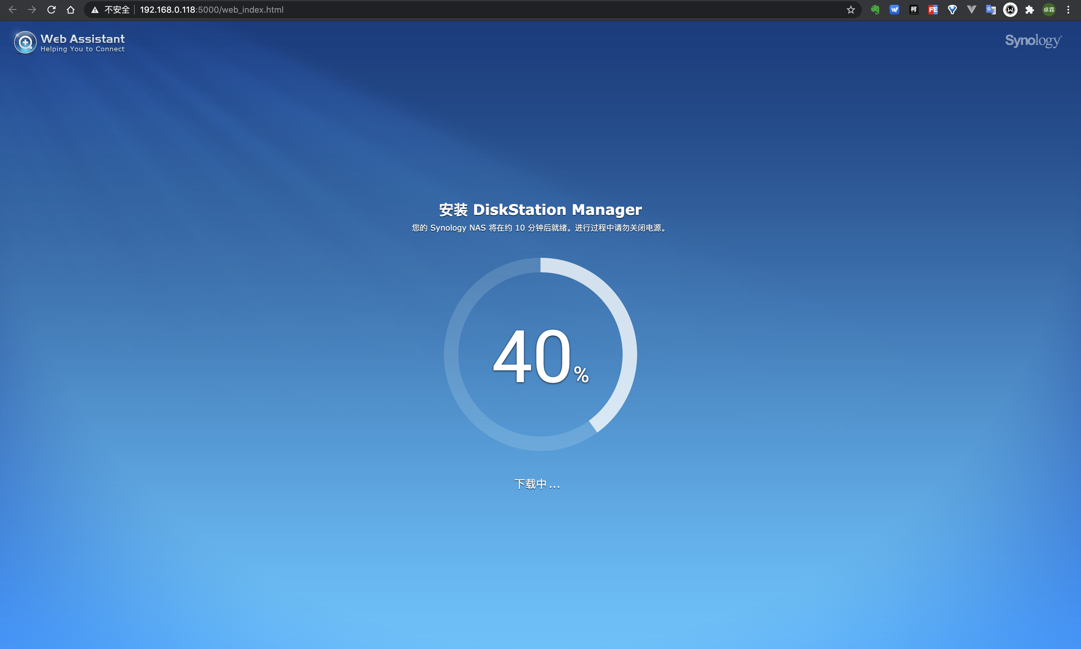Viewport: 1081px width, 649px height.
Task: Click the circular progress ring
Action: (540, 354)
